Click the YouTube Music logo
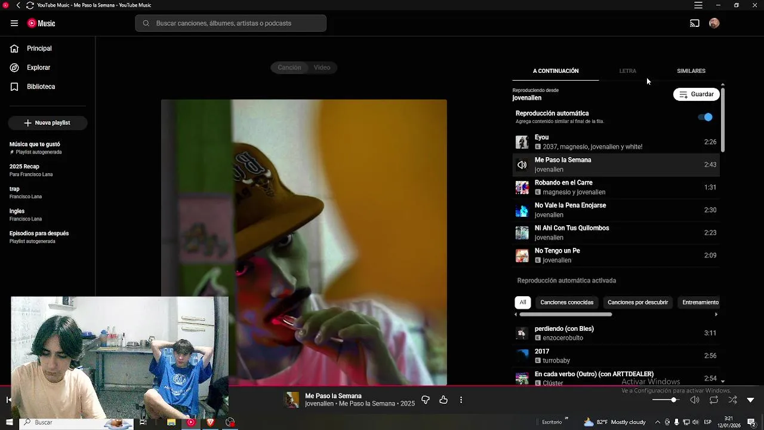The image size is (764, 430). point(41,23)
